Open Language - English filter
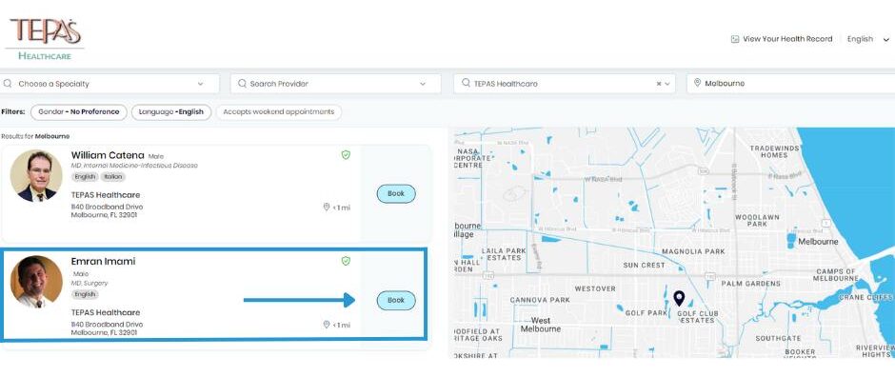The image size is (895, 377). [171, 111]
